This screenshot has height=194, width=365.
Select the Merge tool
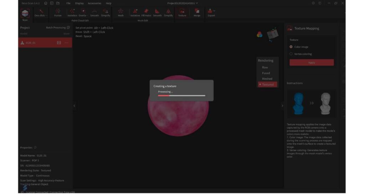coord(197,13)
